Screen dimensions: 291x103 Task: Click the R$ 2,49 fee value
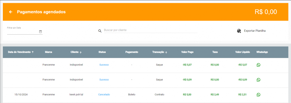[x=215, y=94]
